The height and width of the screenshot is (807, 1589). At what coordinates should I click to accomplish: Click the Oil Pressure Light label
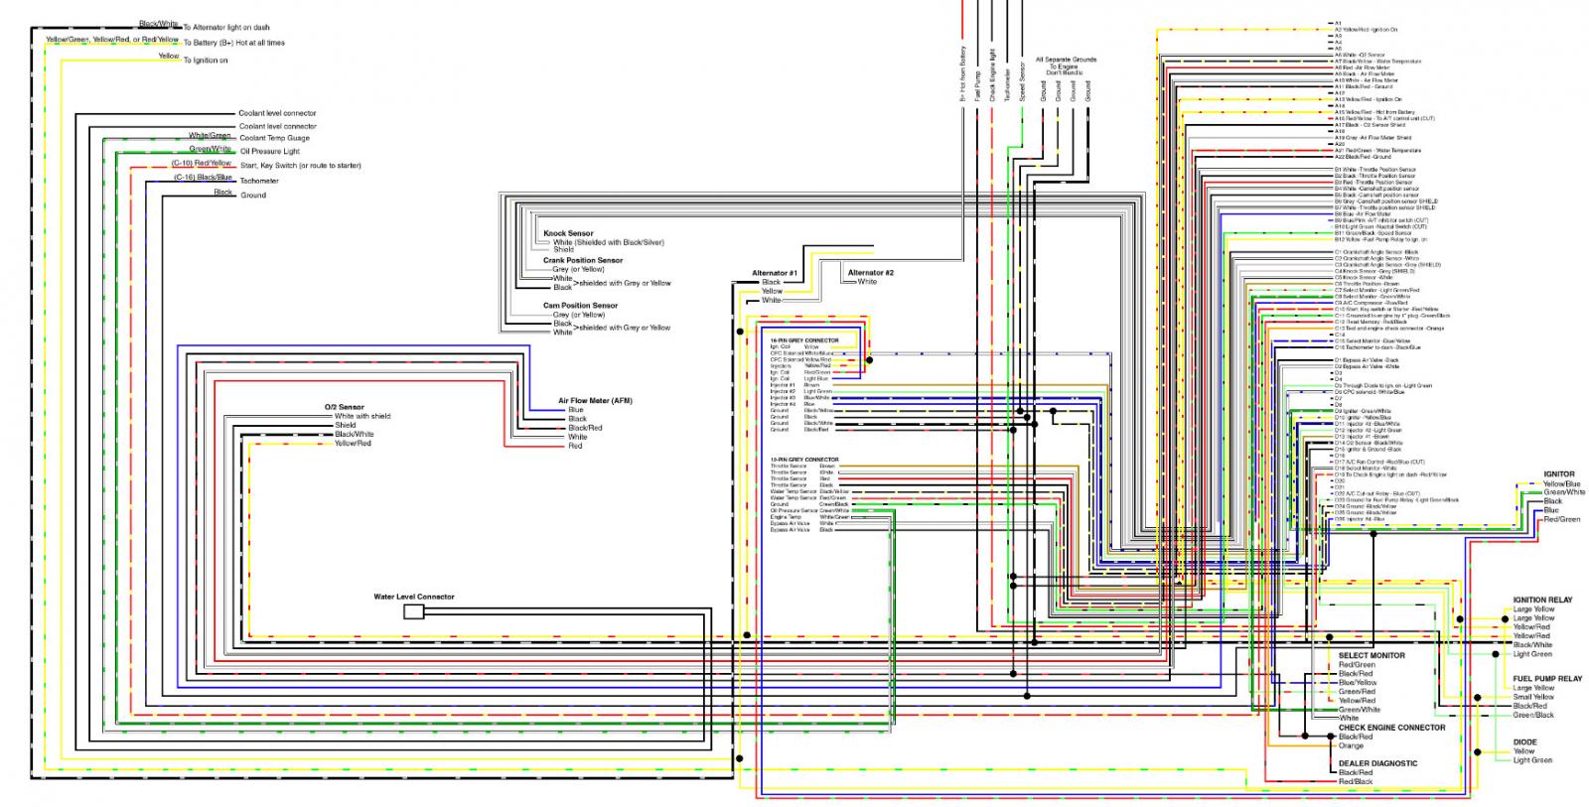(270, 152)
